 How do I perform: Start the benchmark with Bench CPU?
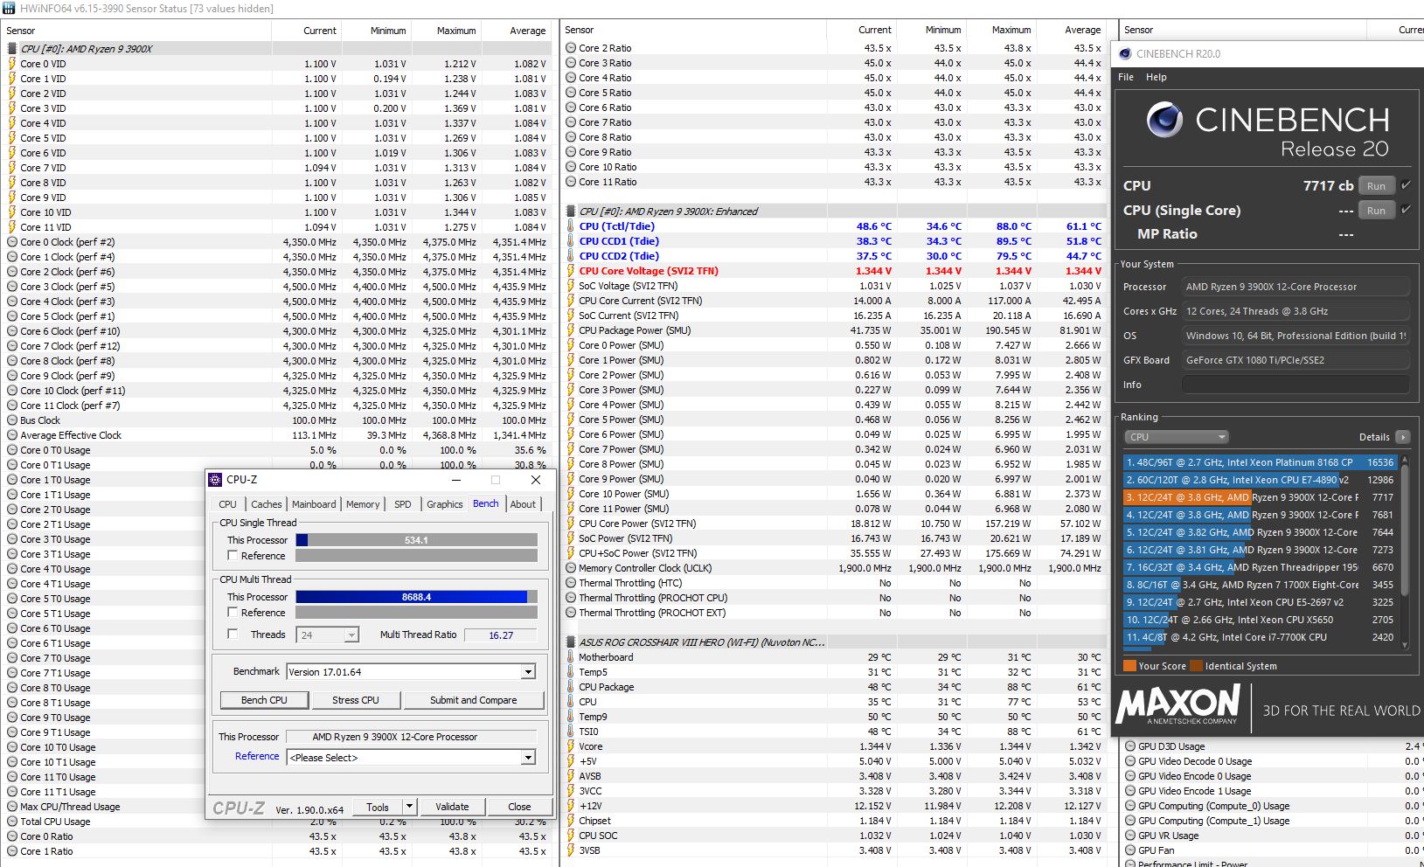(x=264, y=700)
